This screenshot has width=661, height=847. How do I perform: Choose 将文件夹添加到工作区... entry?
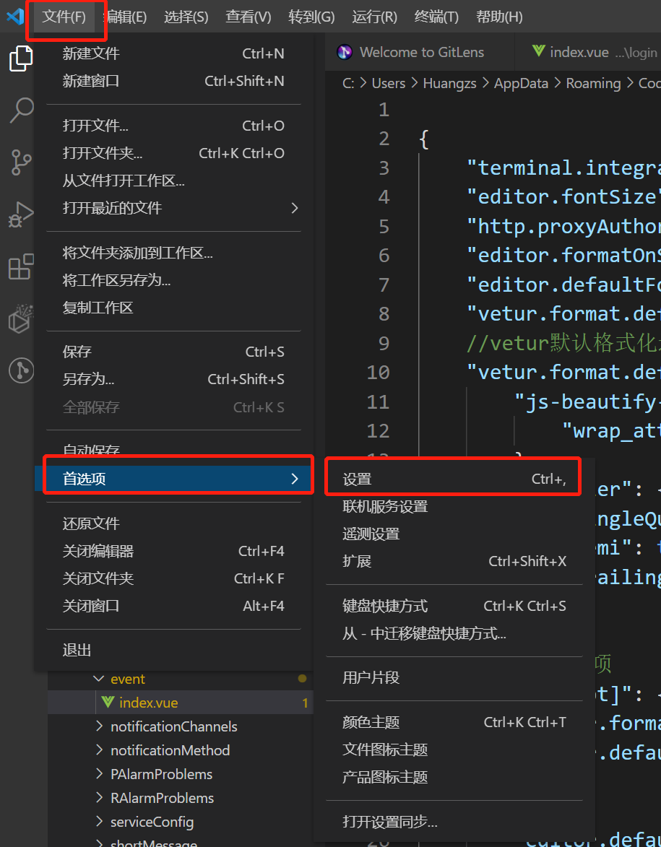173,253
